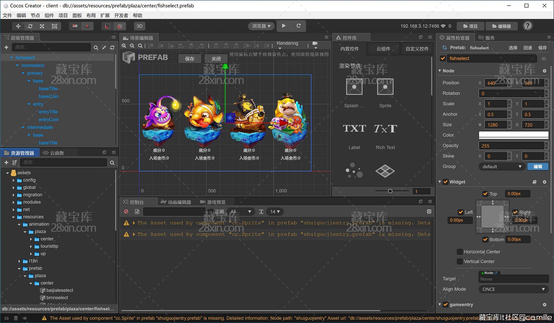Click the plus icon in assets panel
The width and height of the screenshot is (554, 323).
pos(6,162)
